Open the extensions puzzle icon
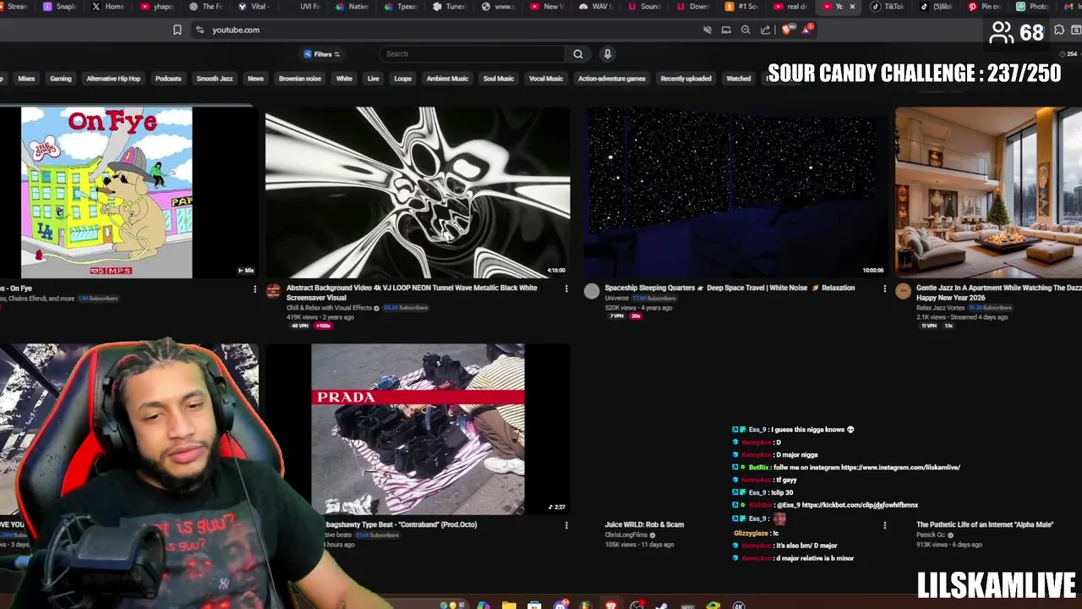 click(1059, 30)
